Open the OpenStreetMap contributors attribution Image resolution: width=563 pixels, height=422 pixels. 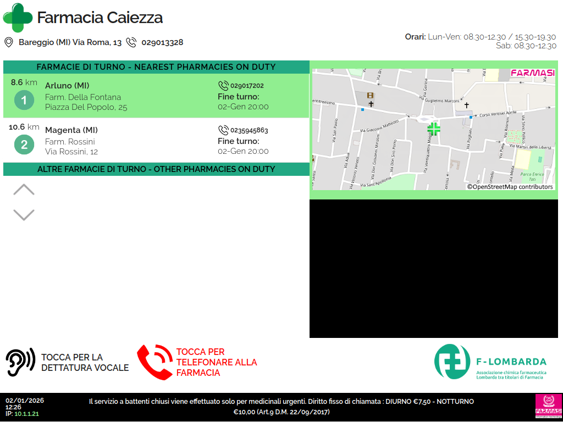(x=510, y=187)
